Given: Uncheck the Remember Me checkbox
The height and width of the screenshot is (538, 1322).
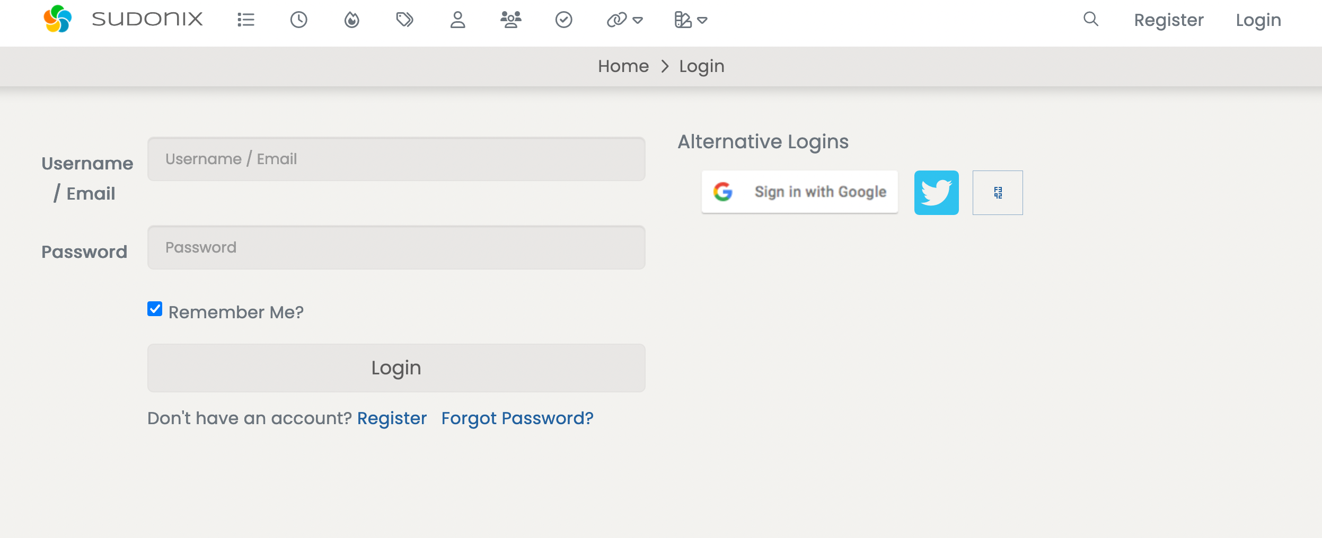Looking at the screenshot, I should (155, 309).
